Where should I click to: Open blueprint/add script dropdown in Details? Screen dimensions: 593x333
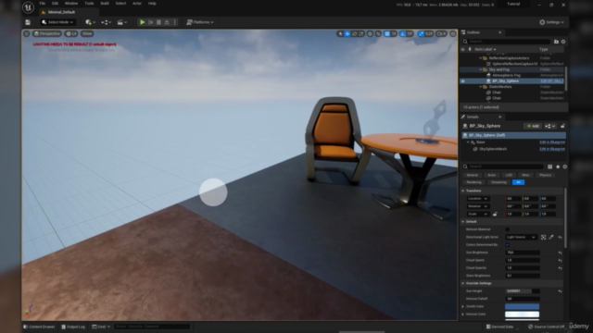(x=550, y=126)
